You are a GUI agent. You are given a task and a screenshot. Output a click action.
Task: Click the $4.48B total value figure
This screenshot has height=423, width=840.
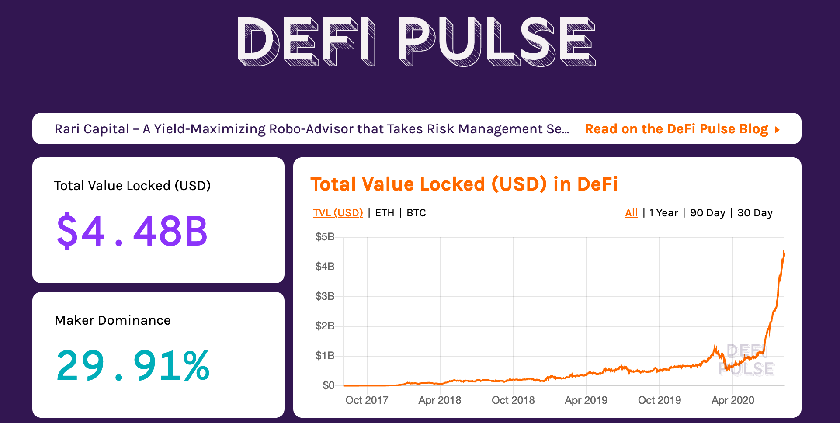tap(132, 231)
